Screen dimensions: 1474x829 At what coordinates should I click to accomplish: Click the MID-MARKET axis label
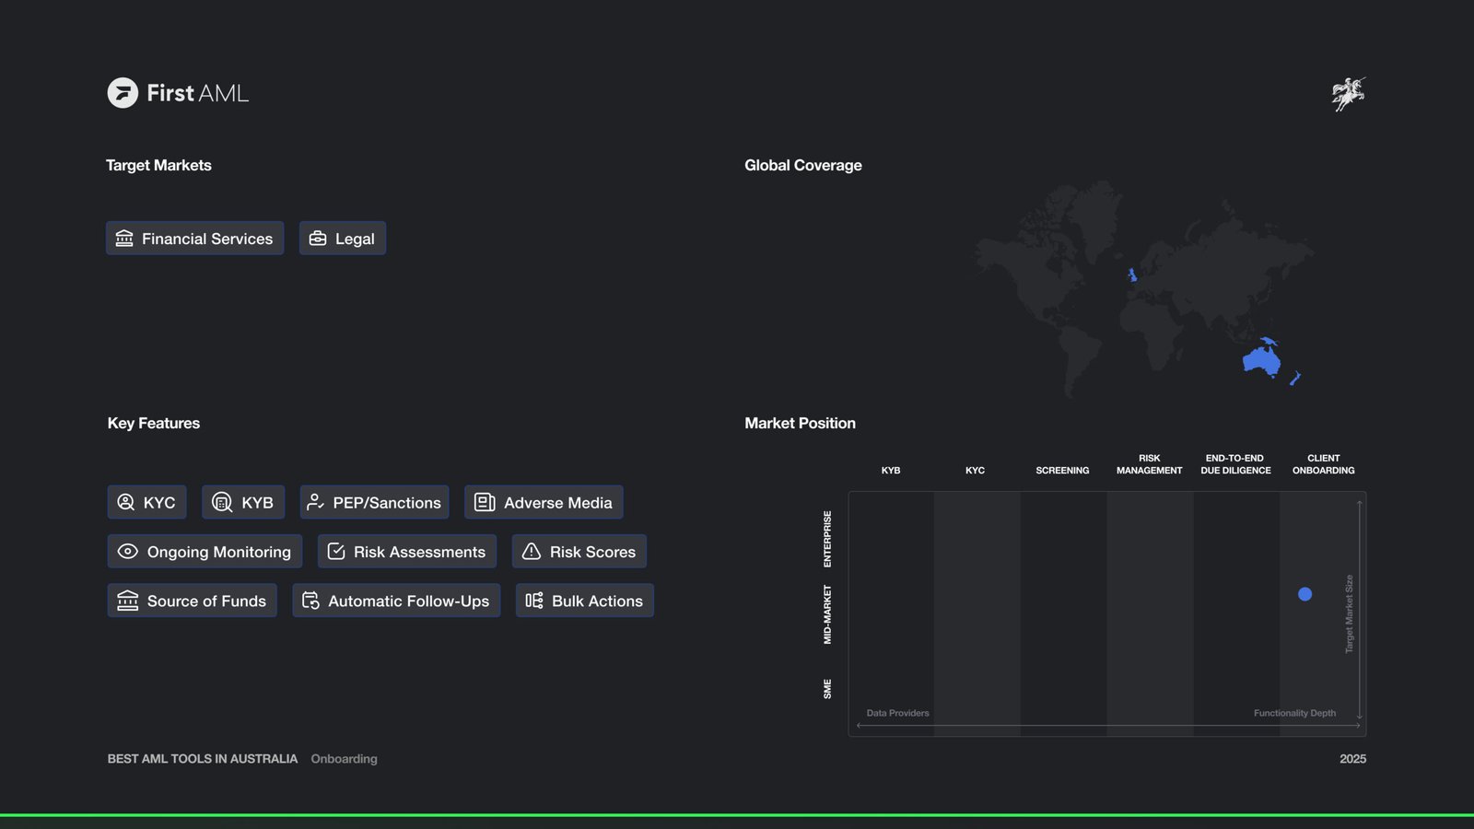827,614
